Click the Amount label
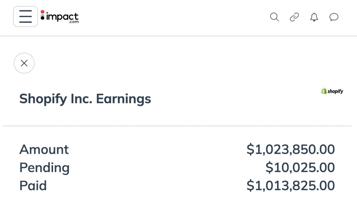Screen dimensions: 357x208 44,149
